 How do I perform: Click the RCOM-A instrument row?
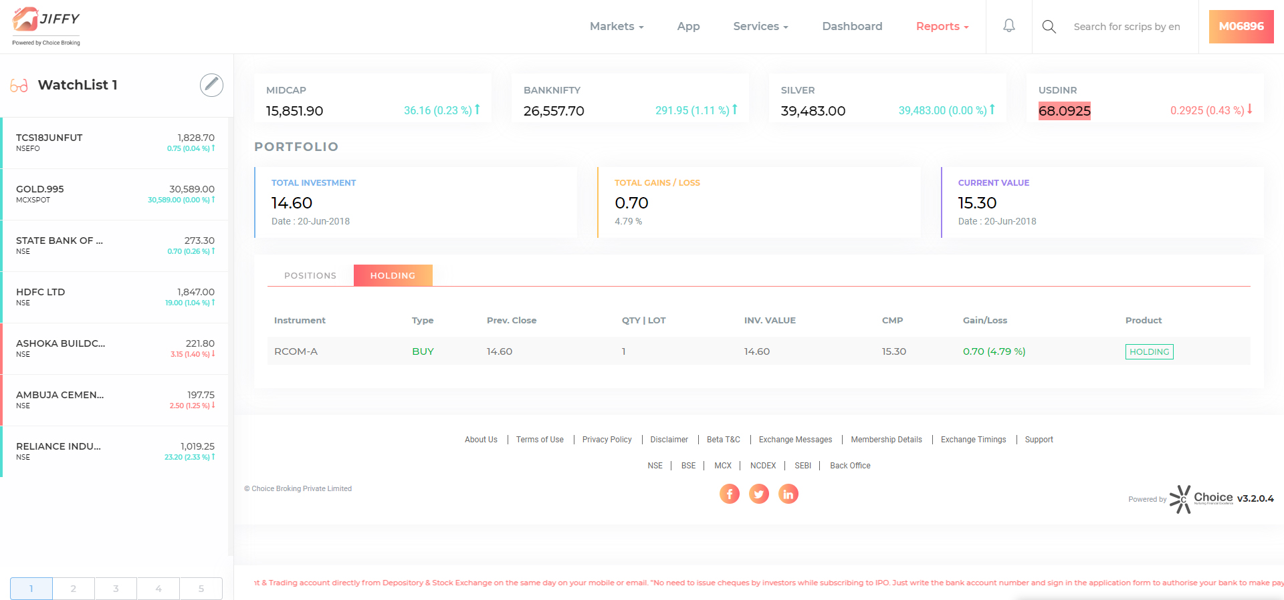coord(759,351)
